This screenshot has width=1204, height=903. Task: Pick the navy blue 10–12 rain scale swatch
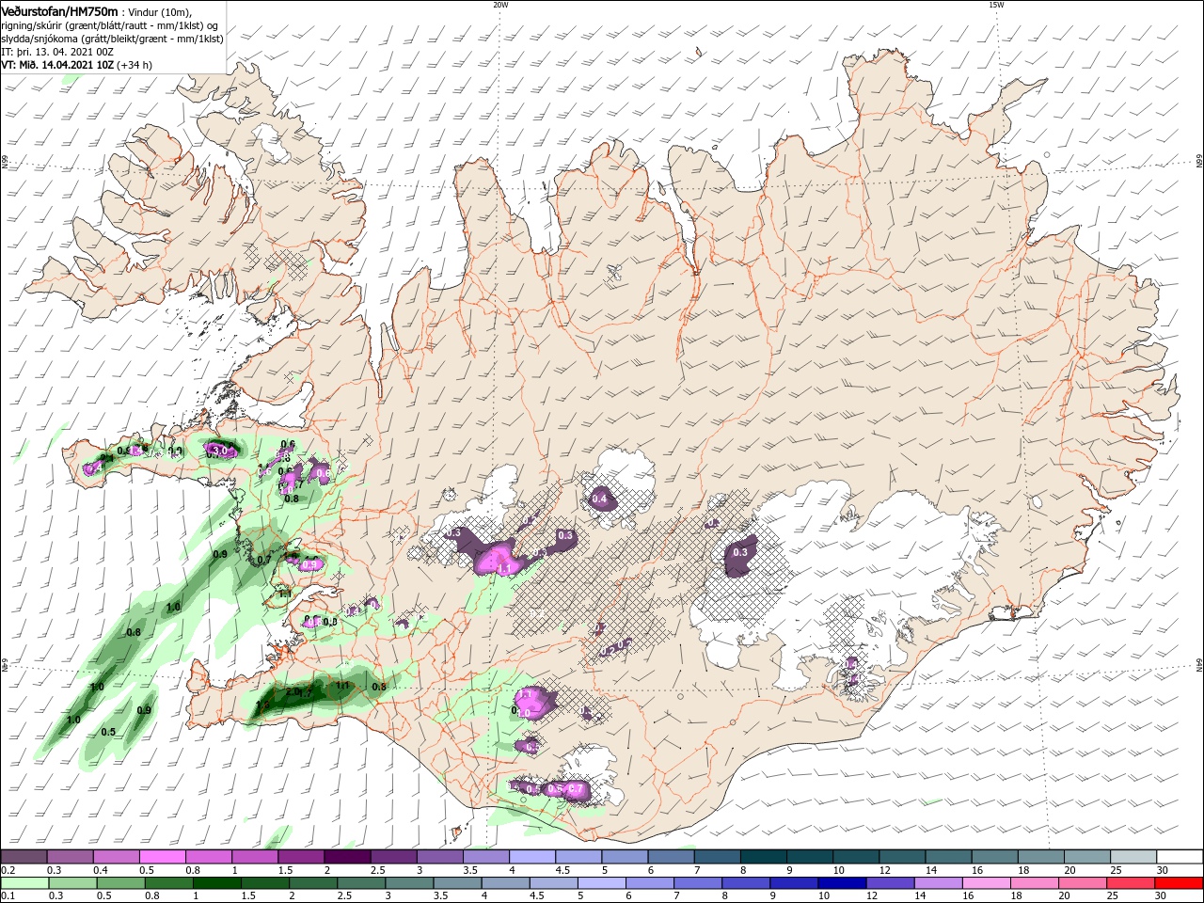[842, 883]
